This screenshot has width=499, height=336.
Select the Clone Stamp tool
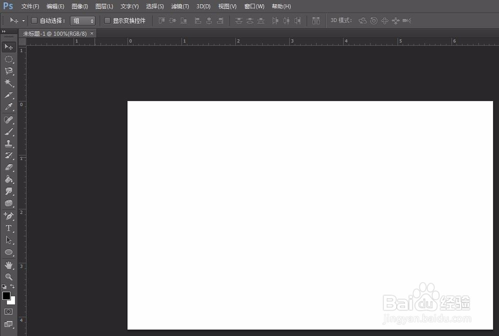8,144
